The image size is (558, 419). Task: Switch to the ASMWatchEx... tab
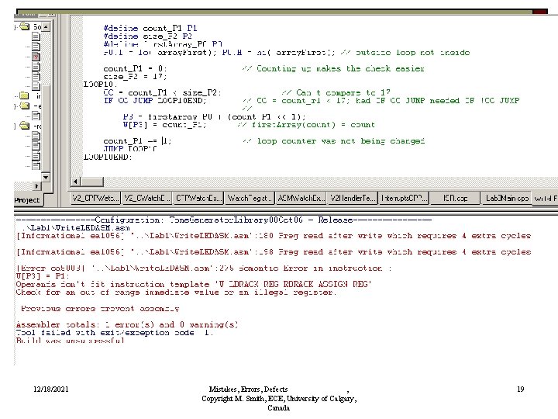click(301, 198)
